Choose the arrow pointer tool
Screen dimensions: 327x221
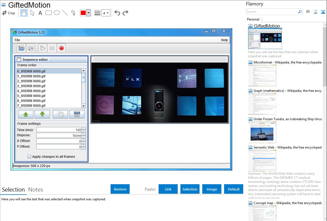pos(32,13)
